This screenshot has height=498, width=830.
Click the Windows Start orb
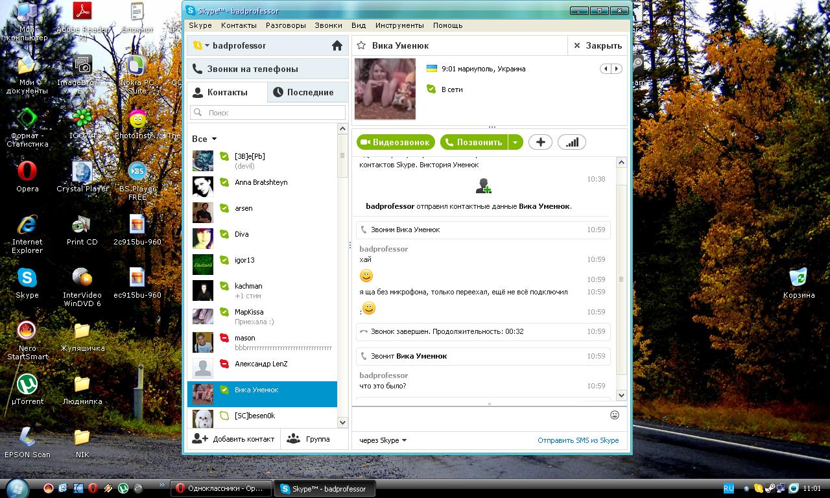[x=16, y=488]
